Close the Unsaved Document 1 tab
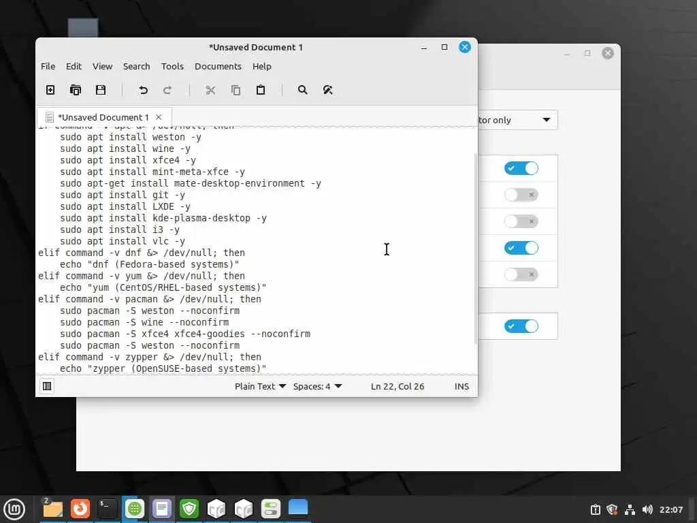 tap(159, 117)
